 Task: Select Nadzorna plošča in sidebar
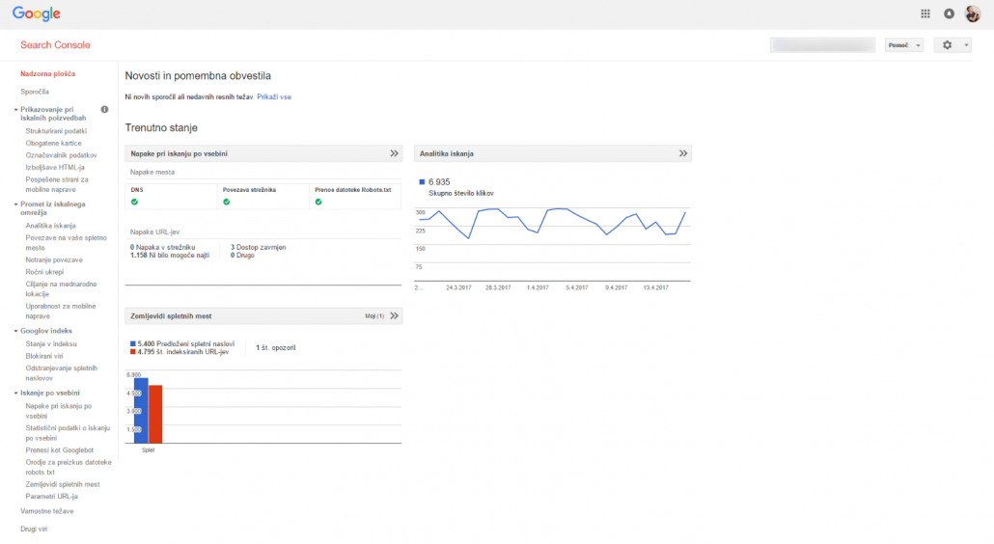click(48, 73)
